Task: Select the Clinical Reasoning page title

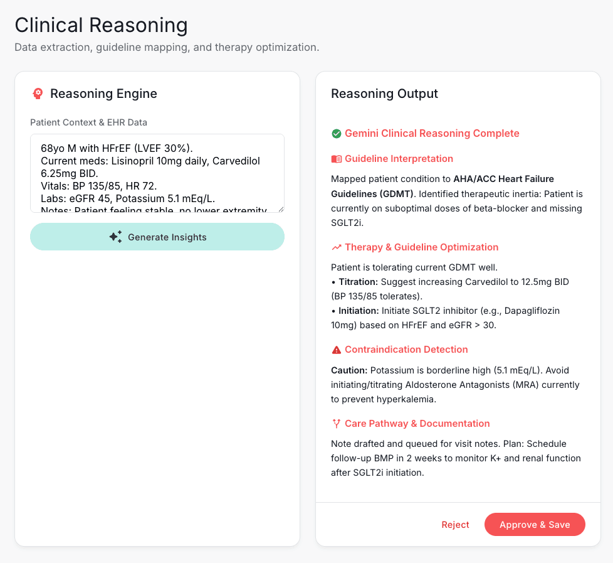Action: point(102,25)
